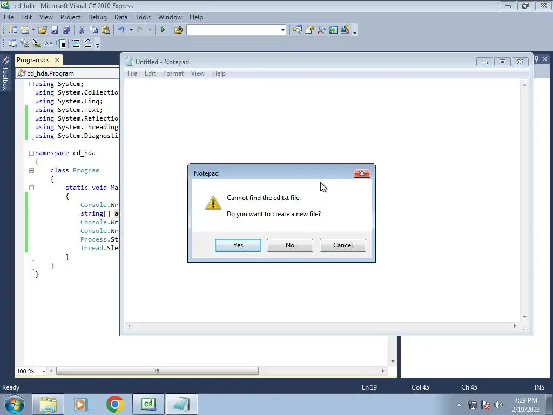Open the Debug menu
This screenshot has height=415, width=553.
[x=97, y=17]
